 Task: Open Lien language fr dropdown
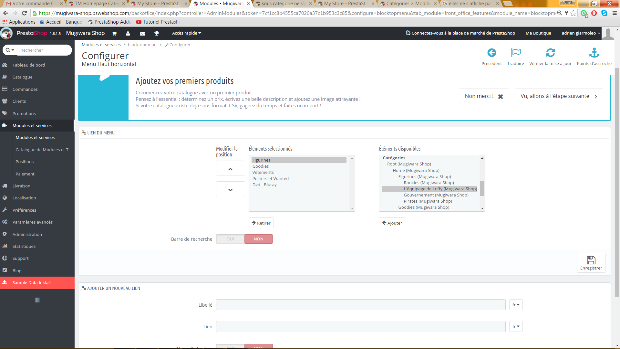[x=516, y=326]
